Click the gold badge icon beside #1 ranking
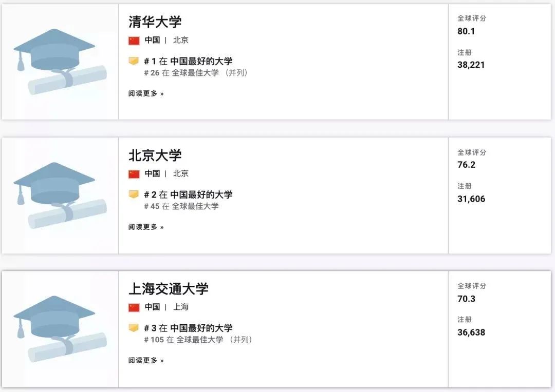The height and width of the screenshot is (392, 555). click(134, 61)
